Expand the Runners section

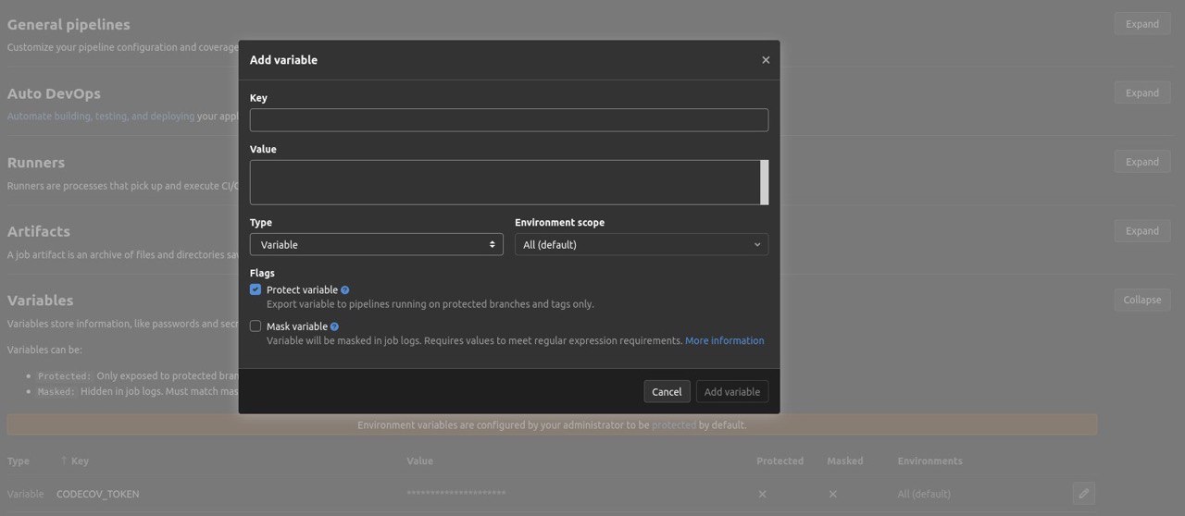point(1142,162)
